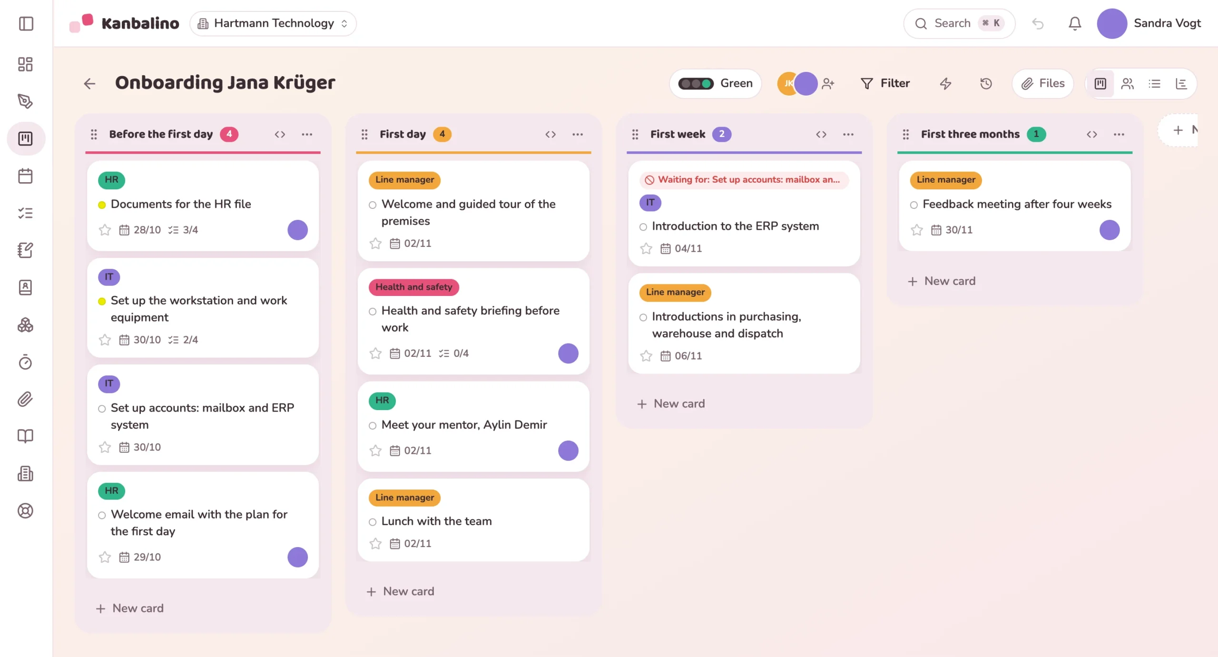Image resolution: width=1218 pixels, height=657 pixels.
Task: Open the 'Before the first day' column menu
Action: pos(307,134)
